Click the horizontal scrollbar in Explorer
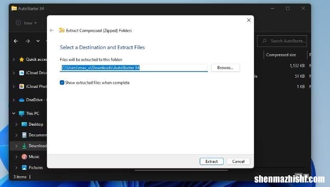This screenshot has height=187, width=330. point(181,170)
